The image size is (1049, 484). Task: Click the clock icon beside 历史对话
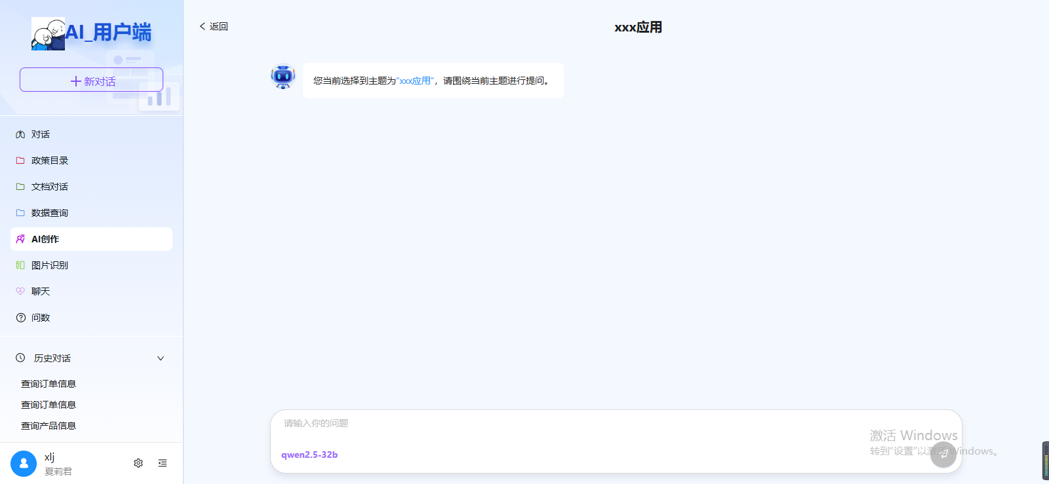pos(20,358)
